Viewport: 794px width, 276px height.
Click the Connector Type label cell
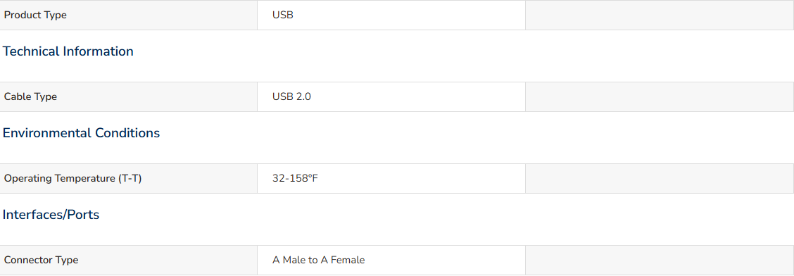tap(129, 261)
